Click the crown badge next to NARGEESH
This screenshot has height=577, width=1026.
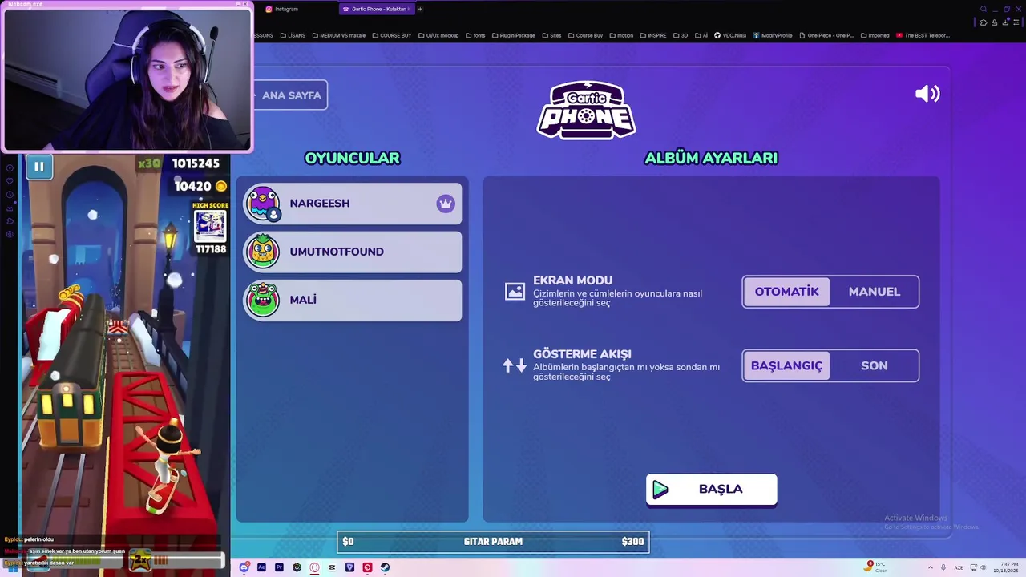[446, 204]
